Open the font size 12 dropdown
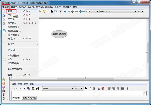151x105 pixels. (x=141, y=12)
